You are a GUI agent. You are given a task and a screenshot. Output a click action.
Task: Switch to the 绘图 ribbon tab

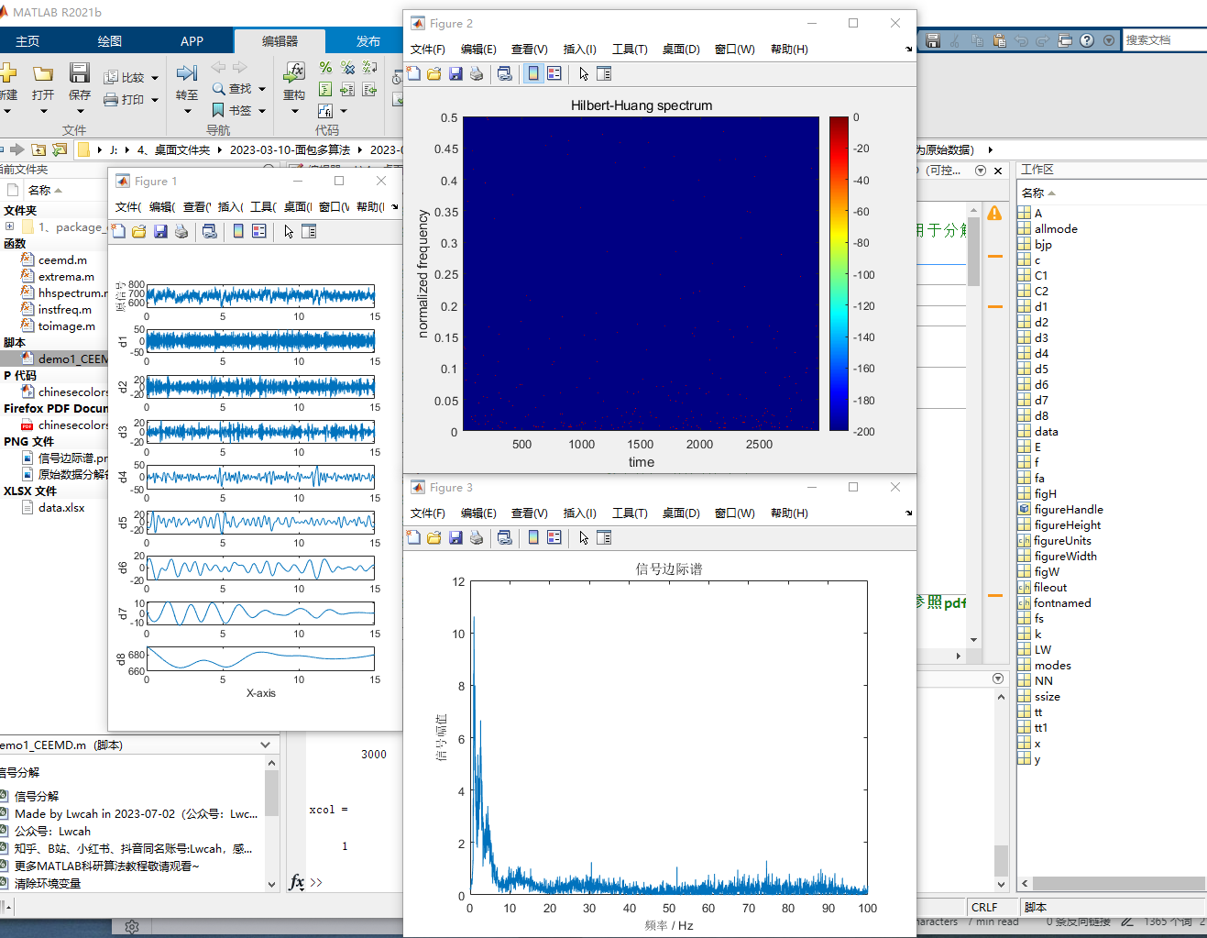point(110,40)
